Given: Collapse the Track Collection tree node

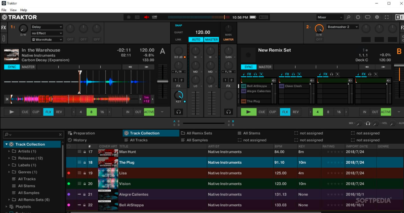Looking at the screenshot, I should pyautogui.click(x=6, y=144).
